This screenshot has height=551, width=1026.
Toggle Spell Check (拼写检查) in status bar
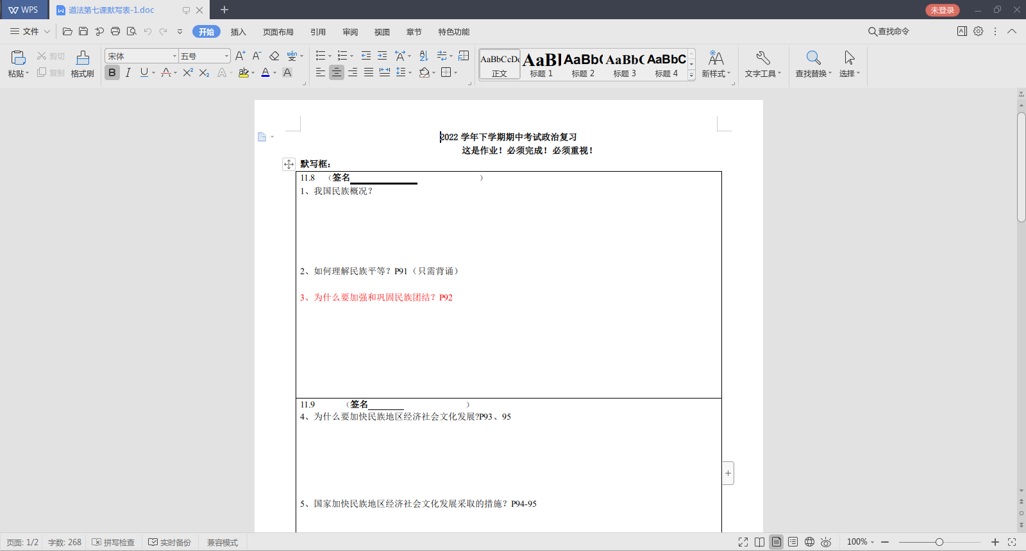pyautogui.click(x=113, y=543)
